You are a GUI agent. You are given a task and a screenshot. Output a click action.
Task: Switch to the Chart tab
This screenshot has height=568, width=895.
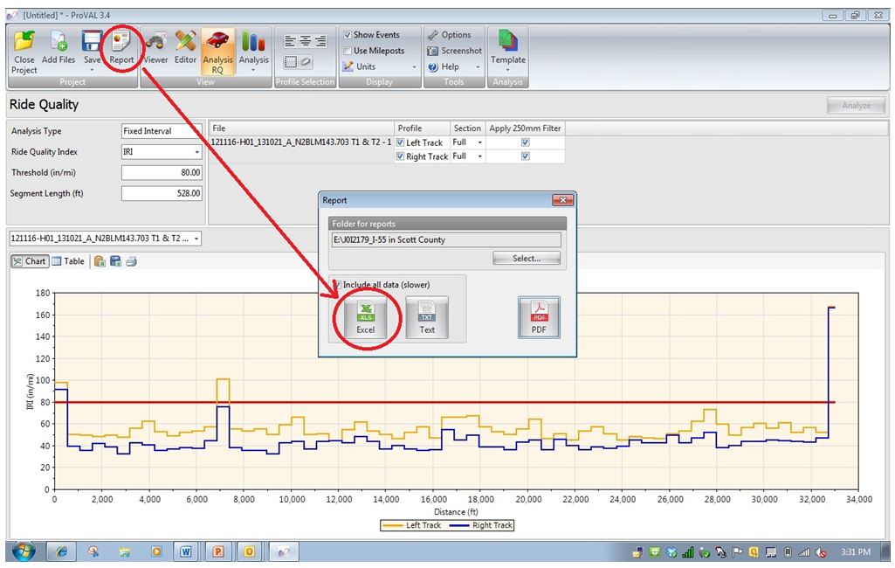pyautogui.click(x=29, y=261)
